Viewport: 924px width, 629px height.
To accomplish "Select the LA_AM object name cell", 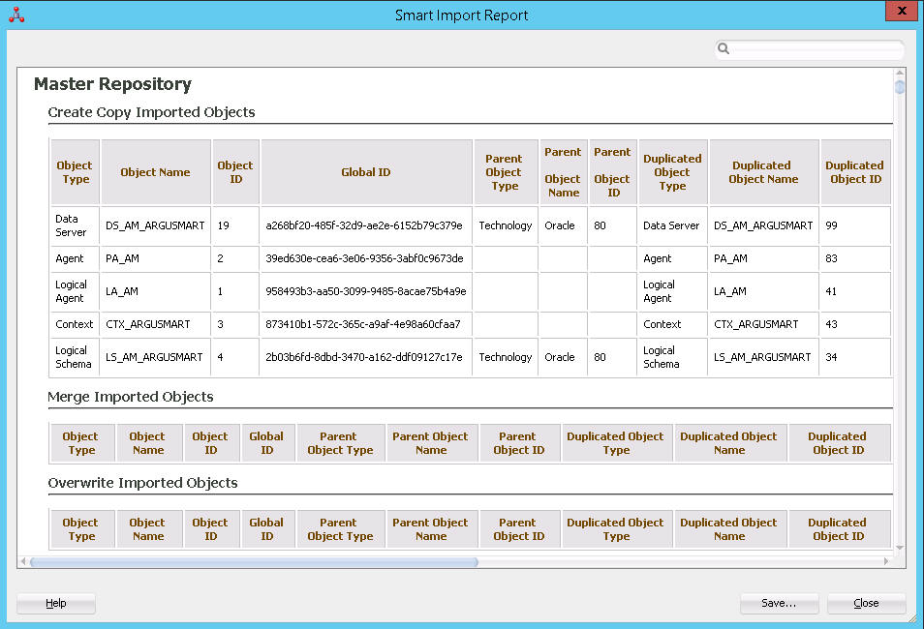I will coord(155,291).
